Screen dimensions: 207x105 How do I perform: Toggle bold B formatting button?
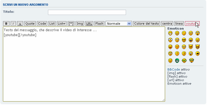coord(6,24)
